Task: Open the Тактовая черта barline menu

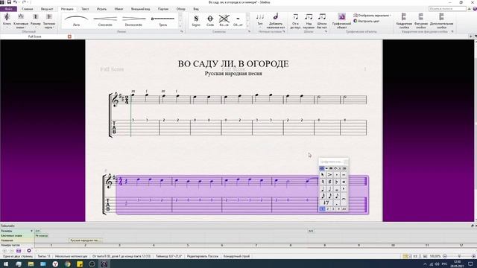Action: (49, 20)
